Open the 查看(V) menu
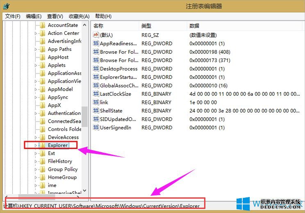Screen dimensions: 305x213 click(x=55, y=16)
